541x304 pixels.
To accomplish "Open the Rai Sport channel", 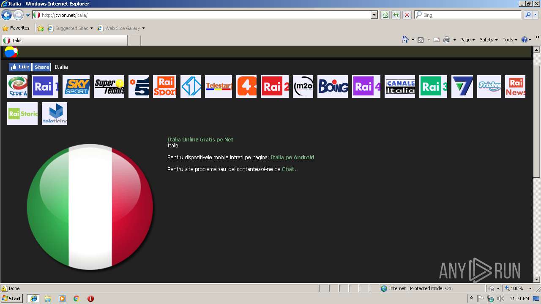I will coord(164,87).
